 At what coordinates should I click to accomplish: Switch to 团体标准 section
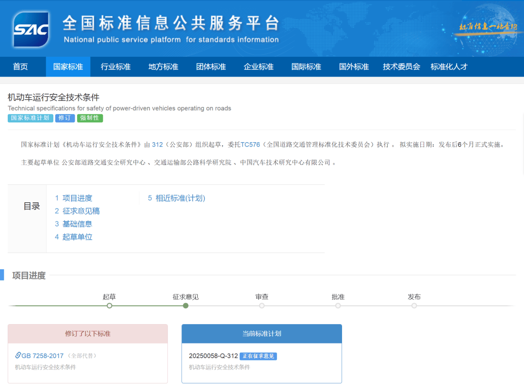point(211,67)
